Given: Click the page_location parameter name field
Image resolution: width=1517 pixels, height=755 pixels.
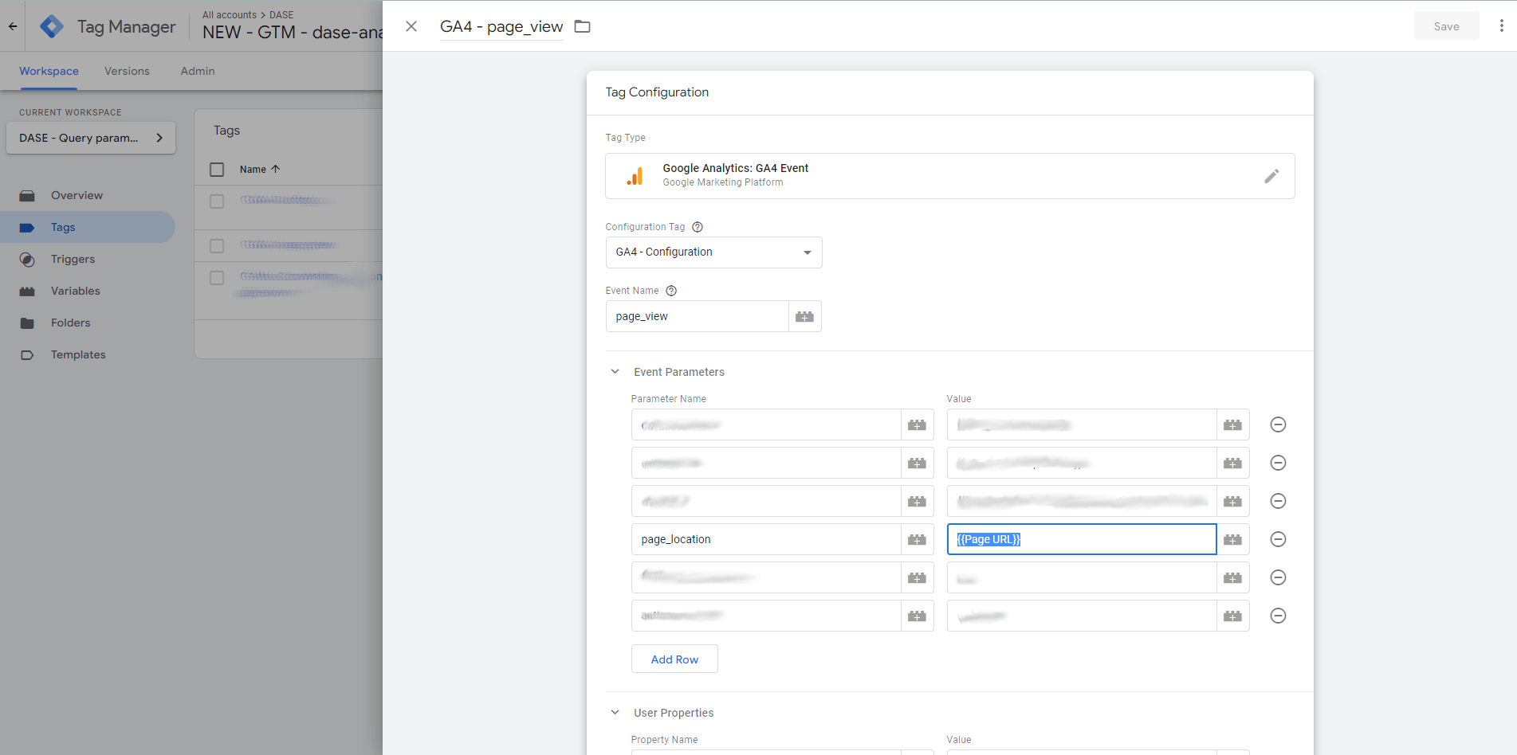Looking at the screenshot, I should pyautogui.click(x=766, y=539).
